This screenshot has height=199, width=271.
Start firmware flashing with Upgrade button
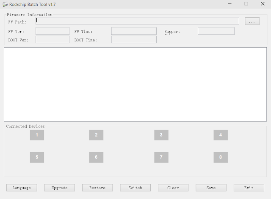point(59,188)
